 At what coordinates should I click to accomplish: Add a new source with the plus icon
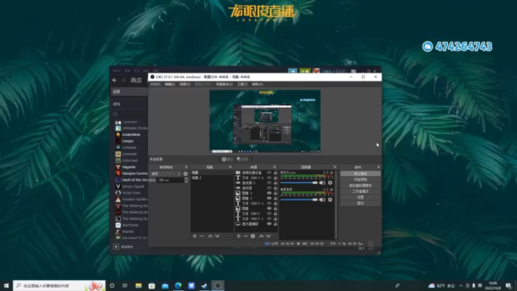point(238,236)
